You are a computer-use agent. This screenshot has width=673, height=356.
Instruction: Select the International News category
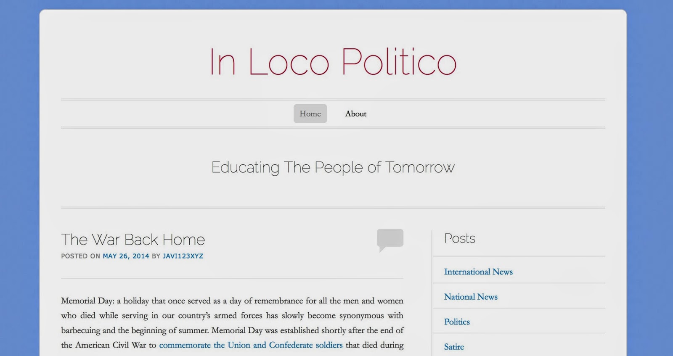click(x=478, y=272)
